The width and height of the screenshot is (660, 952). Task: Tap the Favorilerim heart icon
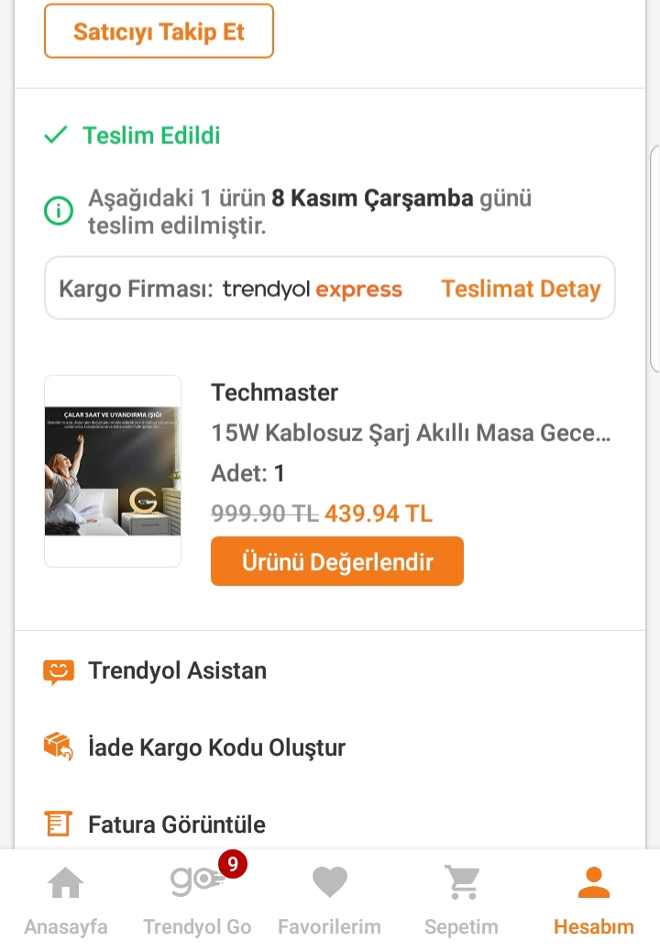coord(329,883)
